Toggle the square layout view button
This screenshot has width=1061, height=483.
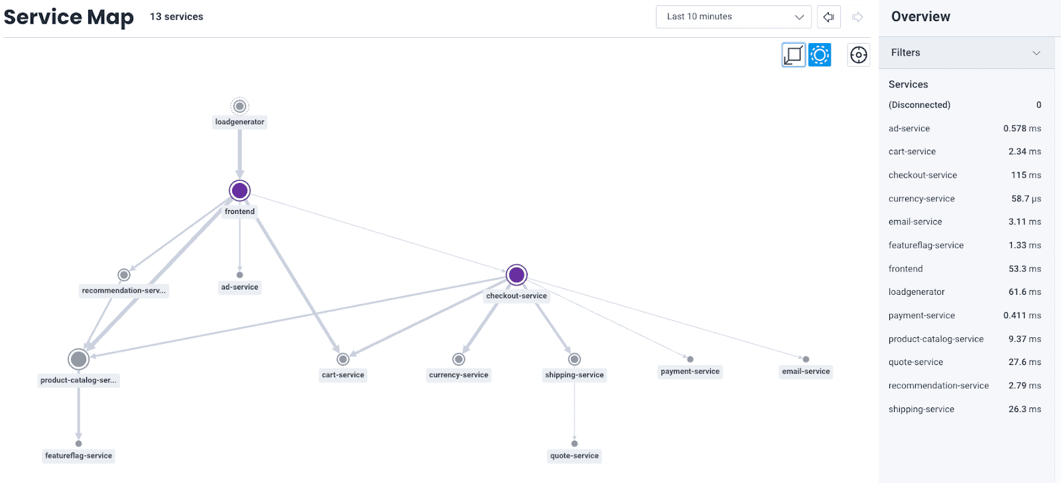[794, 55]
